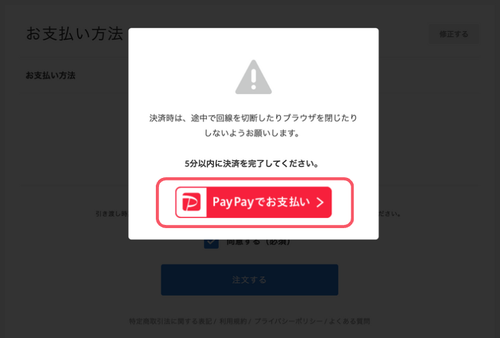The width and height of the screenshot is (500, 338).
Task: Open the よくある質問 FAQ link
Action: [349, 321]
